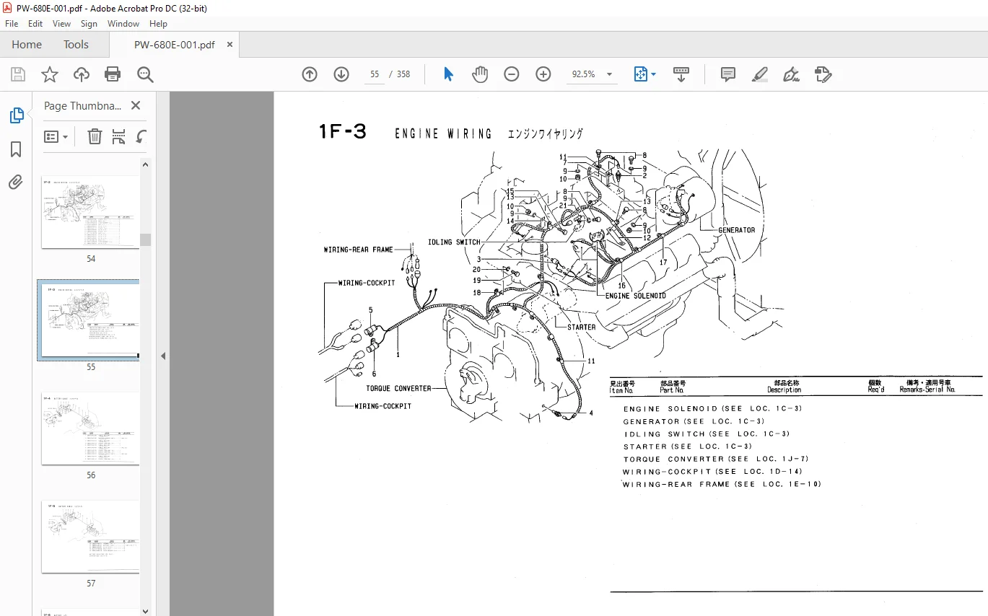The image size is (988, 616).
Task: Open the zoom level dropdown arrow
Action: [x=609, y=74]
